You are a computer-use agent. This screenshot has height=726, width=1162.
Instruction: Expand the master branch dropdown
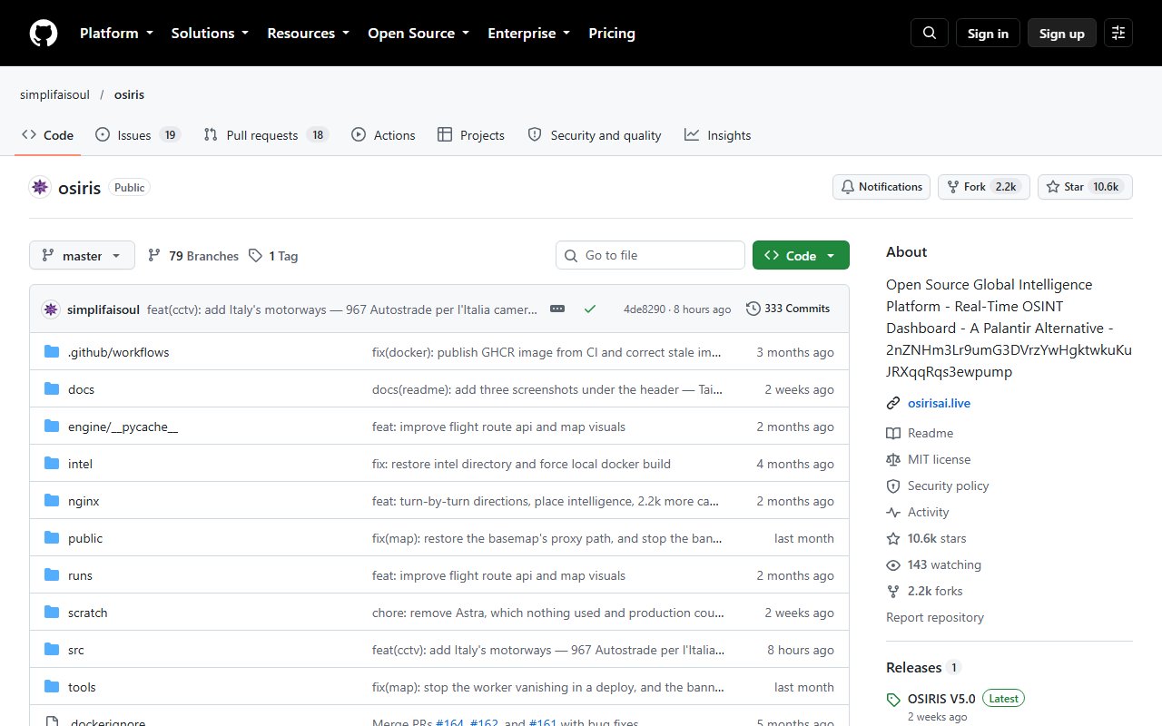point(82,256)
